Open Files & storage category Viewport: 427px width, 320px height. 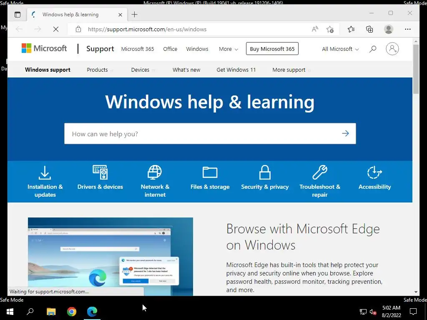click(210, 177)
